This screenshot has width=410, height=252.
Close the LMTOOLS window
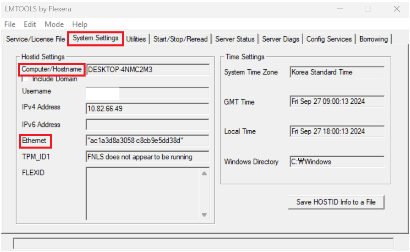coord(397,9)
